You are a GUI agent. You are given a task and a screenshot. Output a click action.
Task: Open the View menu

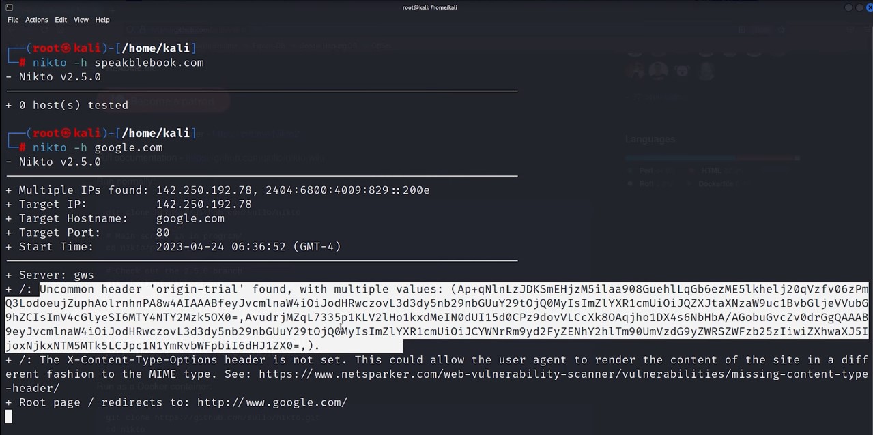(81, 20)
